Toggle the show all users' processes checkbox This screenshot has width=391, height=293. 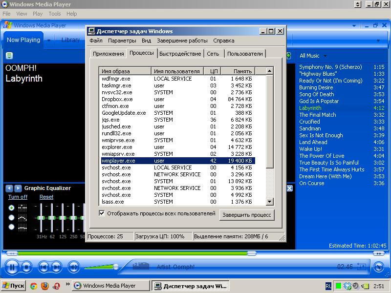[x=102, y=213]
